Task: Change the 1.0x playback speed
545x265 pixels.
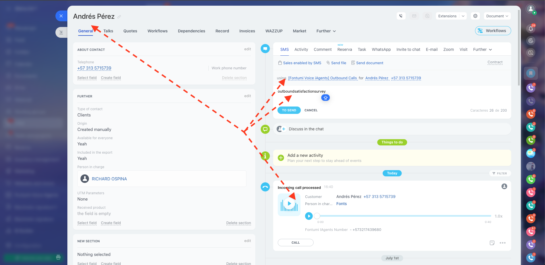Action: tap(498, 216)
